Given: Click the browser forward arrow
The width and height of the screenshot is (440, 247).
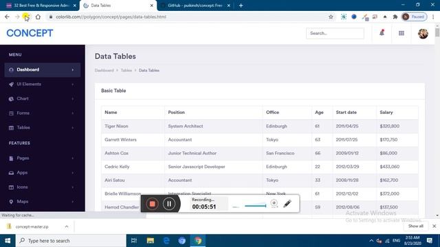Looking at the screenshot, I should click(17, 16).
